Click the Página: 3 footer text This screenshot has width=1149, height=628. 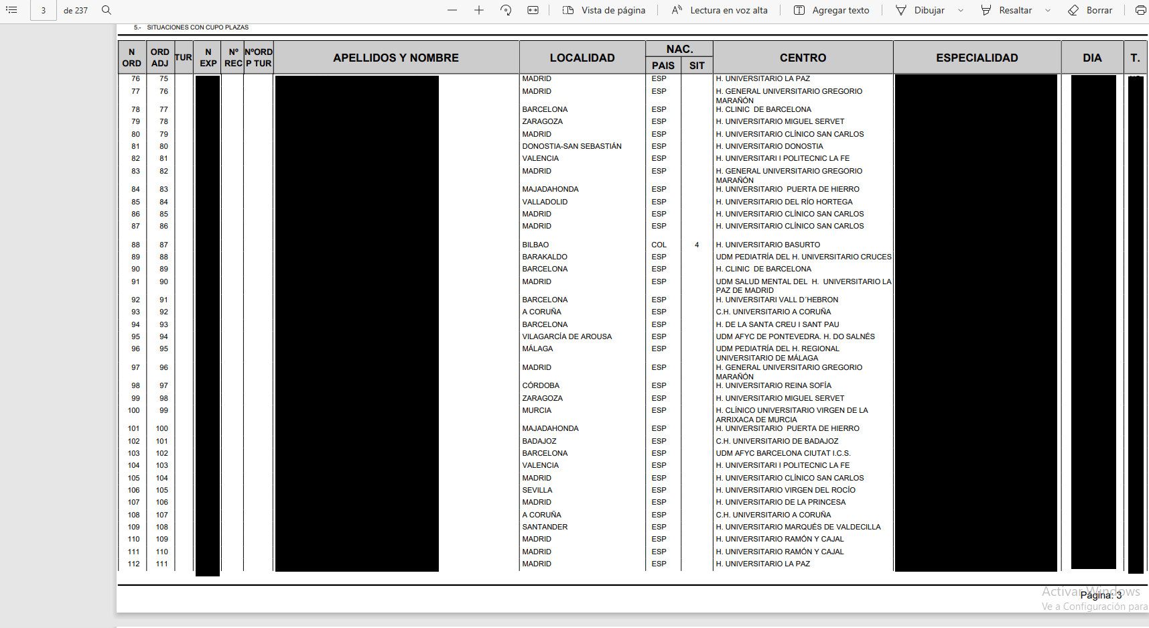tap(1101, 595)
